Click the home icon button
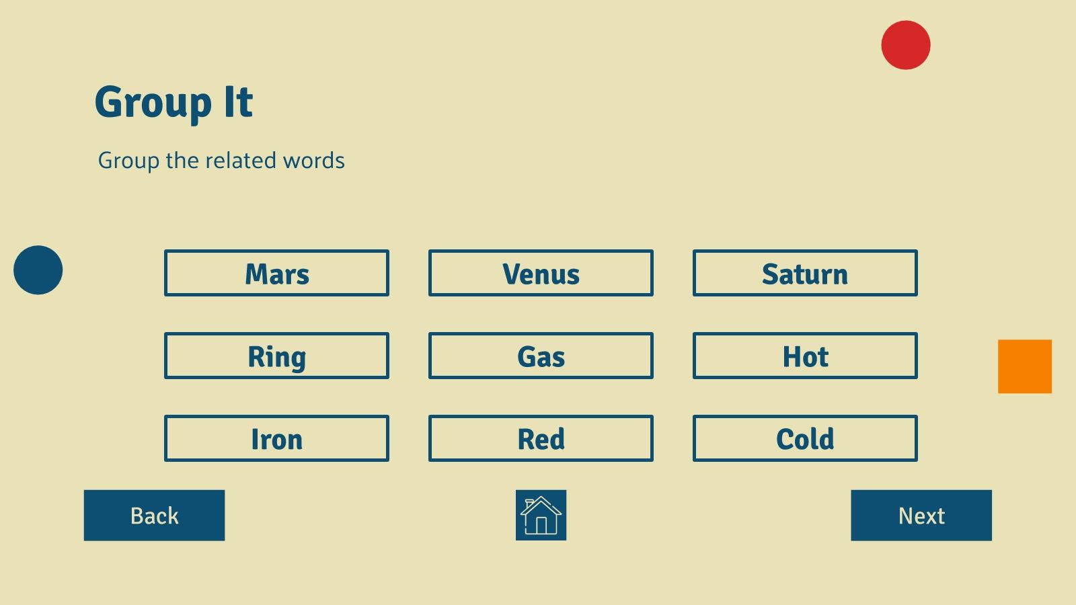Viewport: 1076px width, 605px height. pyautogui.click(x=541, y=515)
